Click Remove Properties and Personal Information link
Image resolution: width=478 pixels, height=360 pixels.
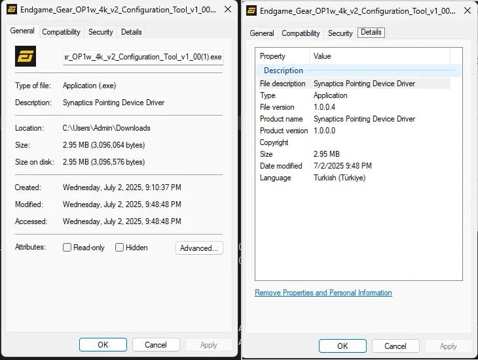[x=323, y=293]
